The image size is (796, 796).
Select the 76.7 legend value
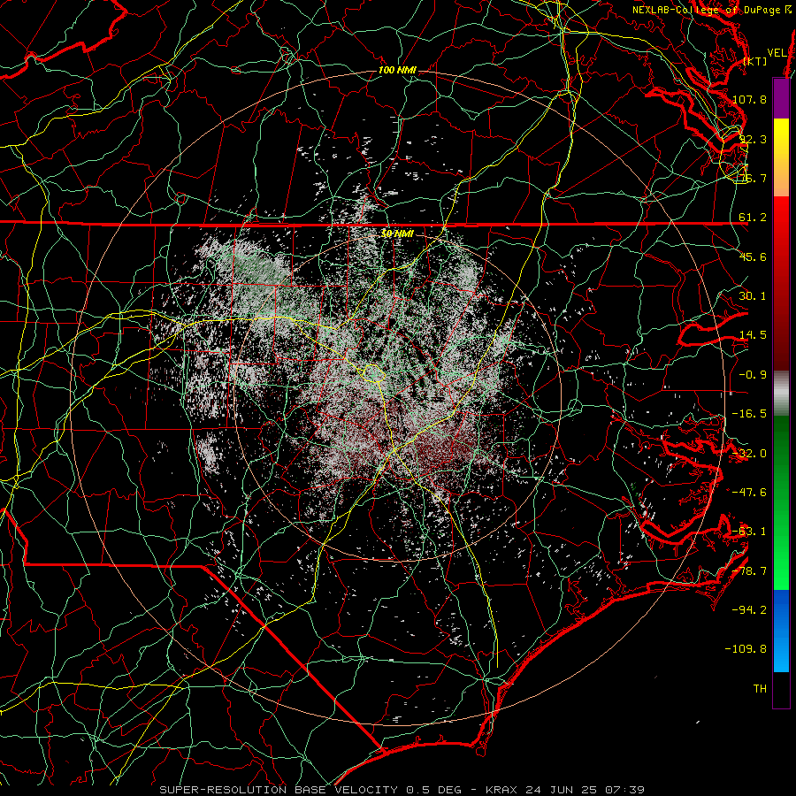(753, 178)
